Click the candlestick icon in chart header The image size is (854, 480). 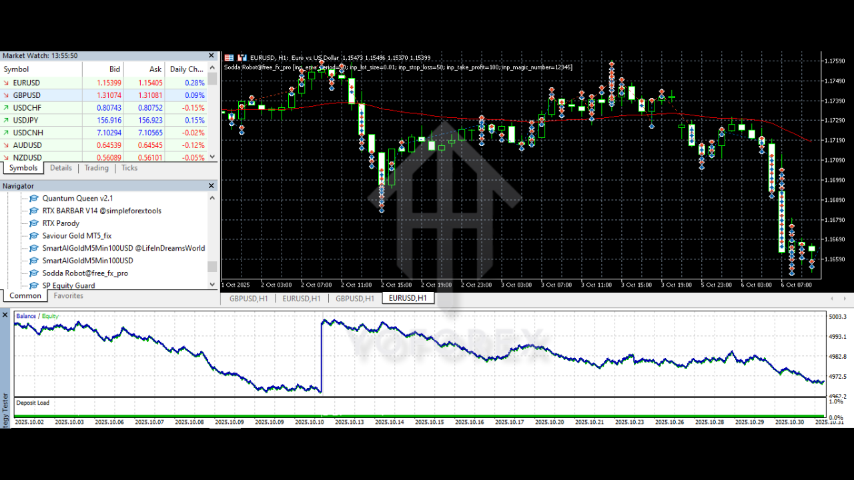click(x=242, y=58)
